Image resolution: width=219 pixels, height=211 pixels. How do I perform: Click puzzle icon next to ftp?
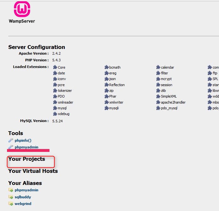(210, 73)
